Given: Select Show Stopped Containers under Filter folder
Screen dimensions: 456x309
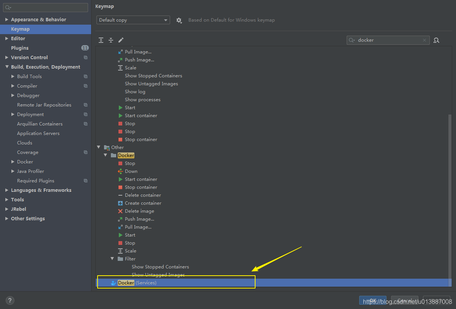Looking at the screenshot, I should (x=160, y=267).
